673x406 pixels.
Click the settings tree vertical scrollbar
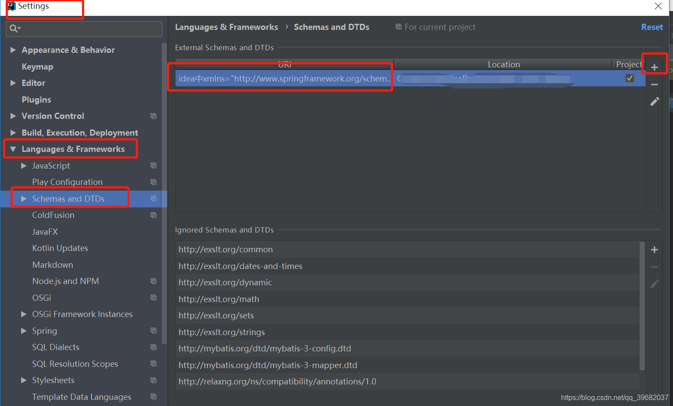(164, 194)
